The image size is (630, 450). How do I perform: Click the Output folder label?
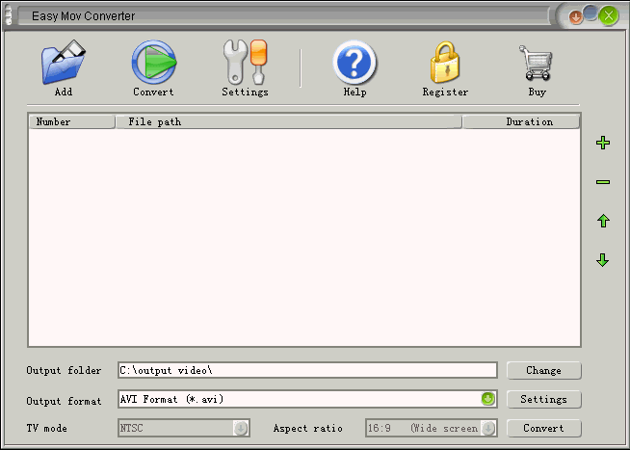tap(64, 370)
